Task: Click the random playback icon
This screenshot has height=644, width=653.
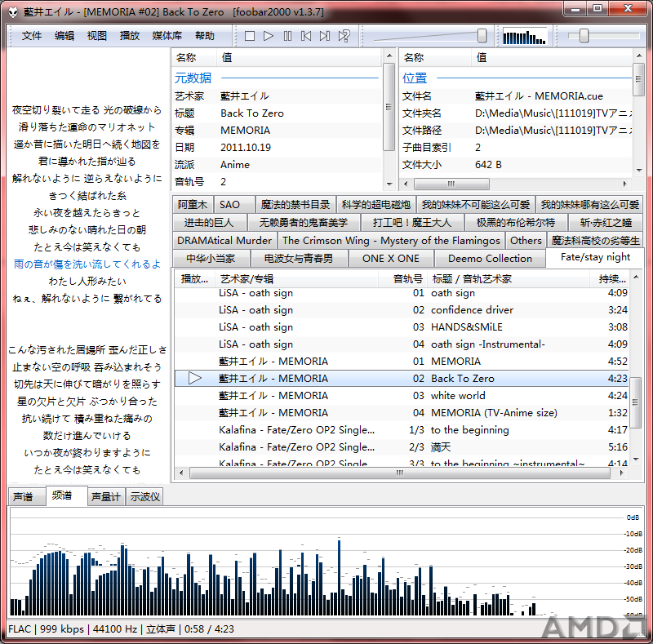Action: pos(344,36)
